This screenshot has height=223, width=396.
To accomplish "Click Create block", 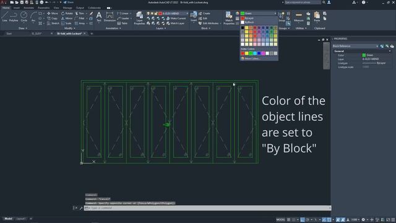I will coord(204,14).
